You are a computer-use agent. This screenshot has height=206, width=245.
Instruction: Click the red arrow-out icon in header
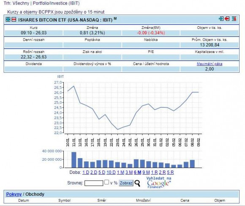(x=227, y=19)
